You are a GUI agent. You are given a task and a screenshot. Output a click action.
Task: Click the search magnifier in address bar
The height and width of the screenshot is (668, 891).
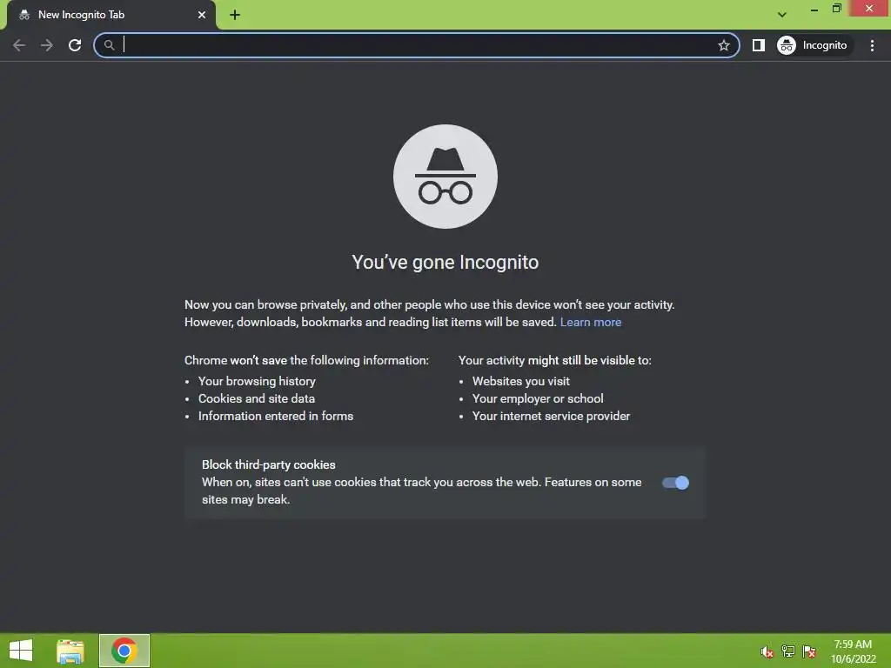(x=109, y=45)
